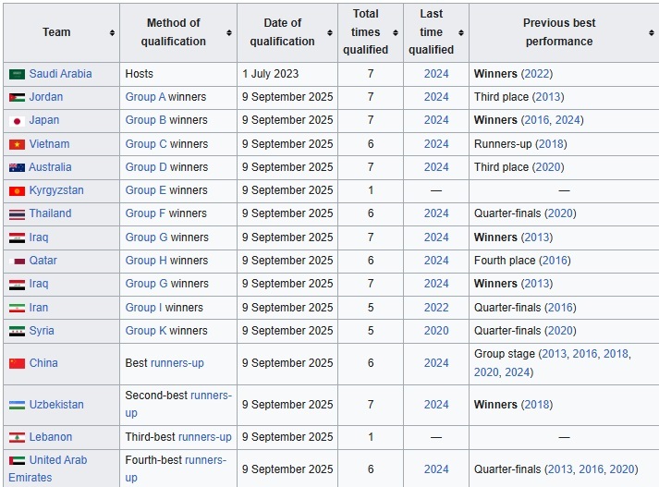Screen dimensions: 659x487
Task: Click the Kyrgyzstan flag icon
Action: (x=17, y=190)
